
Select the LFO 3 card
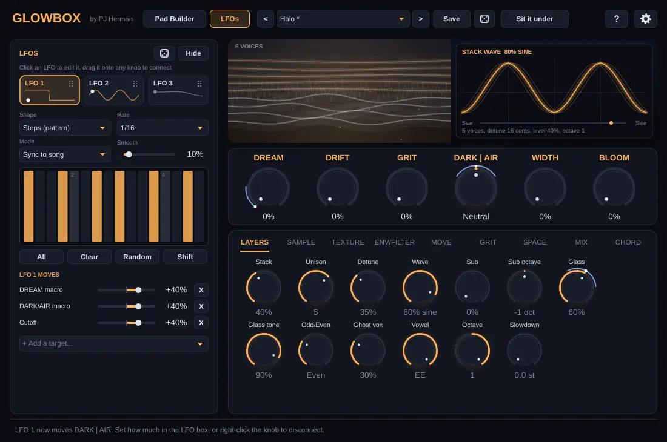[178, 90]
